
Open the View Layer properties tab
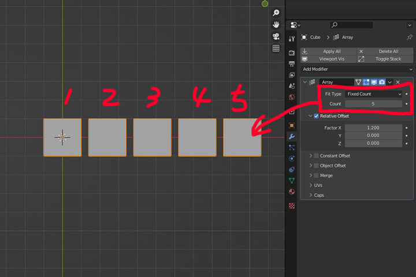tap(292, 75)
